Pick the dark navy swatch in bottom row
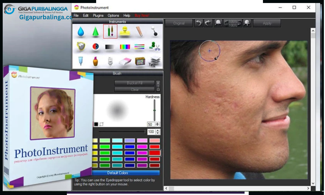 (130, 165)
